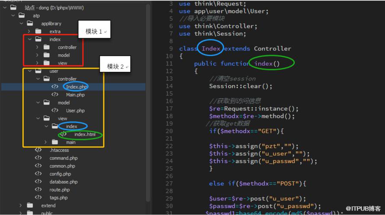Collapse the user model folder chevron
This screenshot has height=215, width=385.
tap(38, 103)
